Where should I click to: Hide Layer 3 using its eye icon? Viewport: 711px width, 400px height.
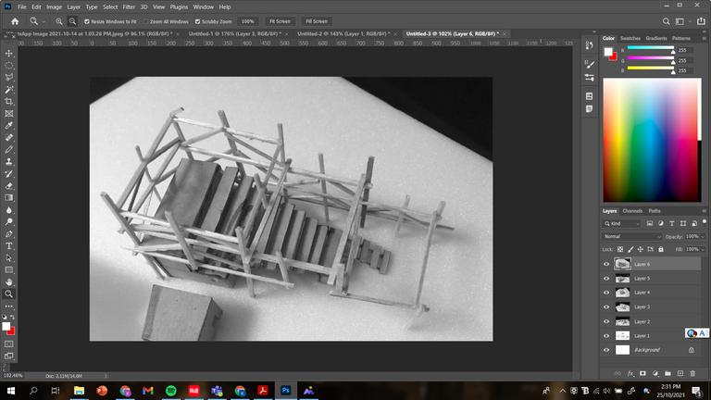[x=606, y=307]
